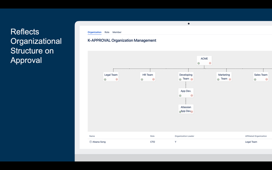Remove the Marketing Team node
This screenshot has width=272, height=170.
point(230,79)
